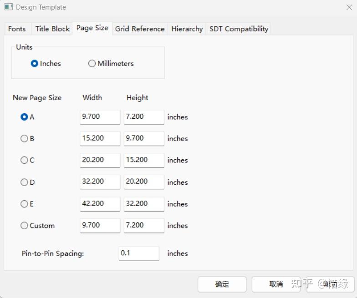Viewport: 357px width, 298px height.
Task: Select the SDT Compatibility tab
Action: pyautogui.click(x=239, y=29)
